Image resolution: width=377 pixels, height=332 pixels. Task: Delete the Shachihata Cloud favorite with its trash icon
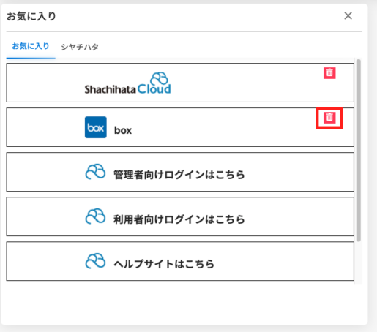click(329, 73)
